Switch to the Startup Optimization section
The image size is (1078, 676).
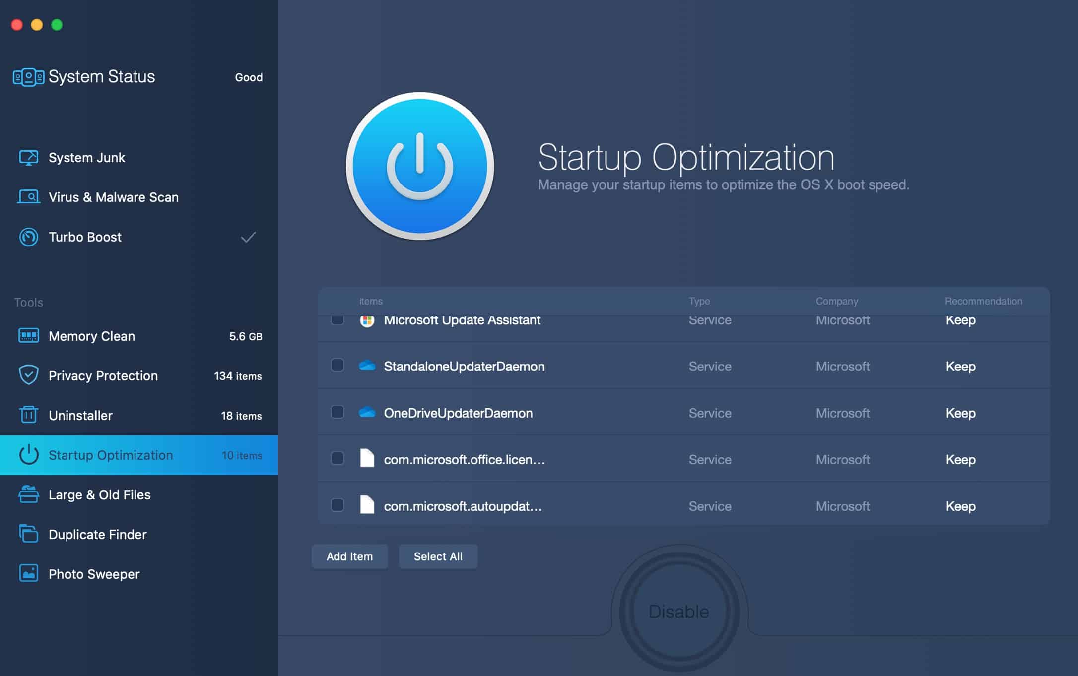click(110, 455)
